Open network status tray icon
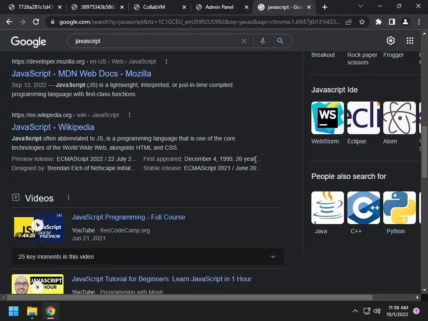This screenshot has height=321, width=428. (x=367, y=311)
